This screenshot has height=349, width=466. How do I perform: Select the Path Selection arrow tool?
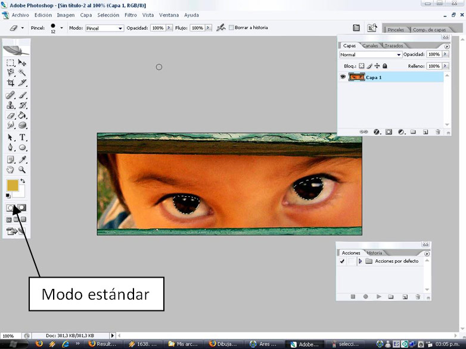(x=10, y=137)
